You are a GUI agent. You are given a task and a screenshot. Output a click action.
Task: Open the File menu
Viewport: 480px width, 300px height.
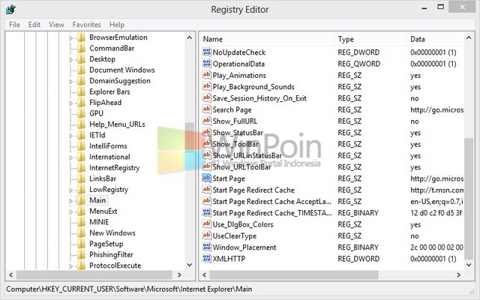(14, 25)
